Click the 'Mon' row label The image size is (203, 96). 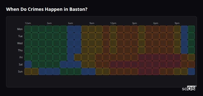[20, 29]
